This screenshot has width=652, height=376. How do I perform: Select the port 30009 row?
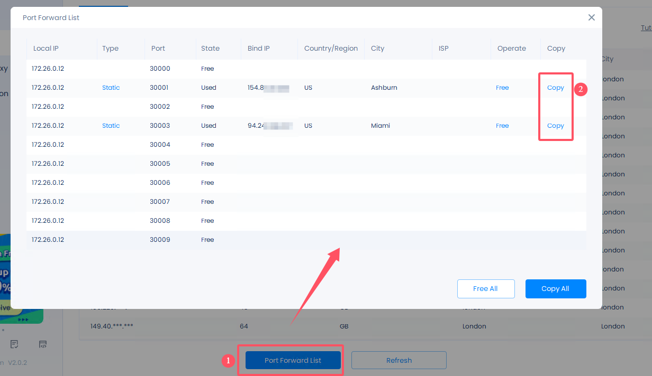(306, 240)
